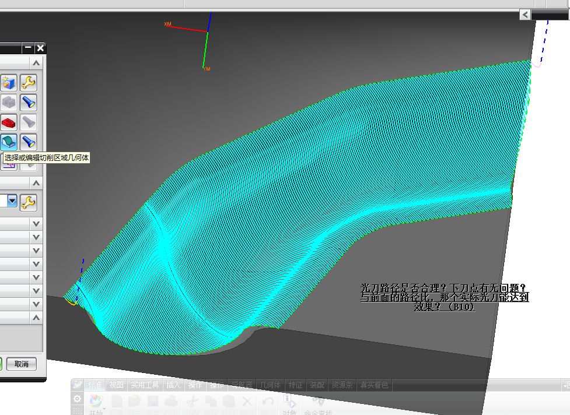Image resolution: width=570 pixels, height=415 pixels.
Task: Select the 真实着色 toolbar tab
Action: 374,385
